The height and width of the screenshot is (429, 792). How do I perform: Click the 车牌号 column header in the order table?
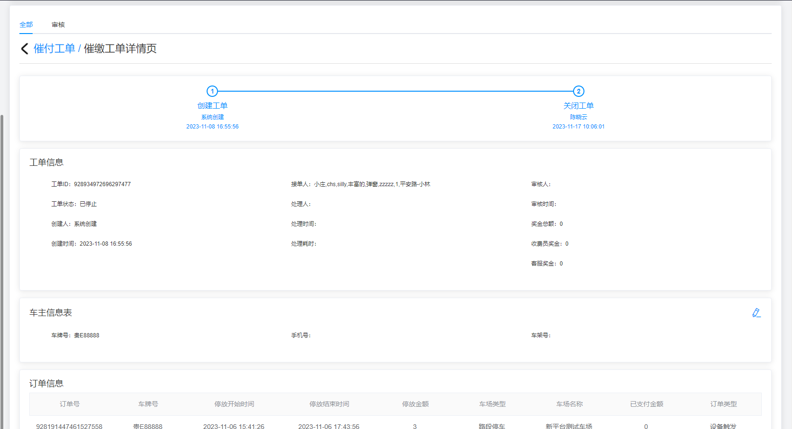148,404
